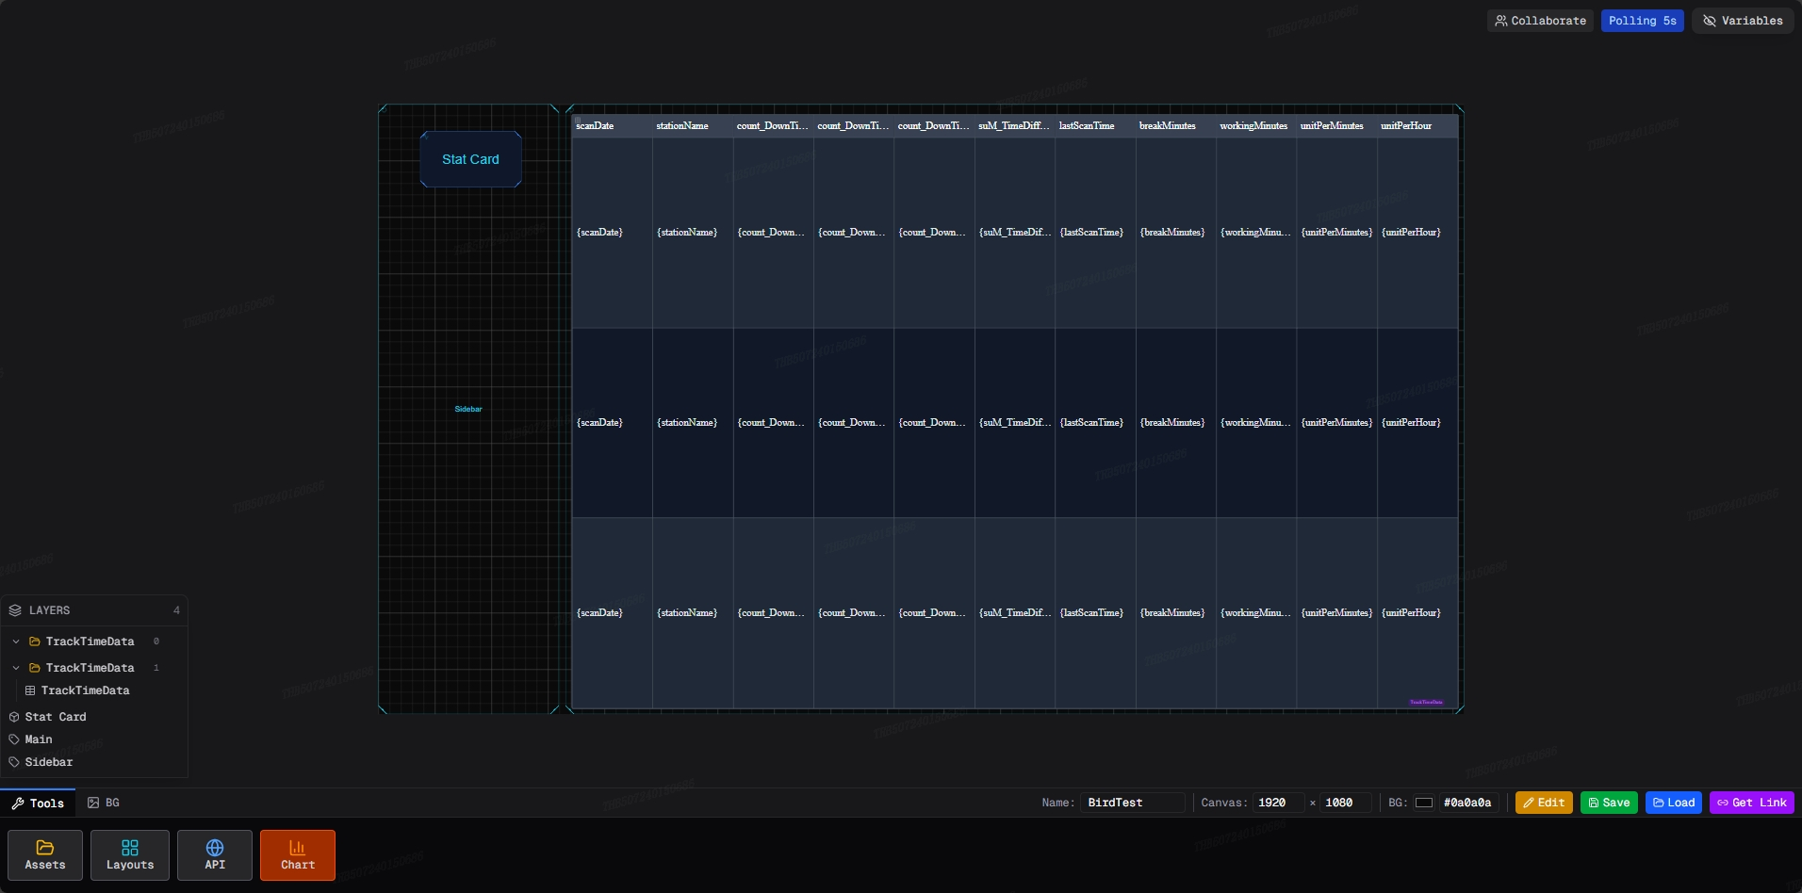Show the Variables panel
This screenshot has width=1802, height=893.
click(x=1743, y=21)
